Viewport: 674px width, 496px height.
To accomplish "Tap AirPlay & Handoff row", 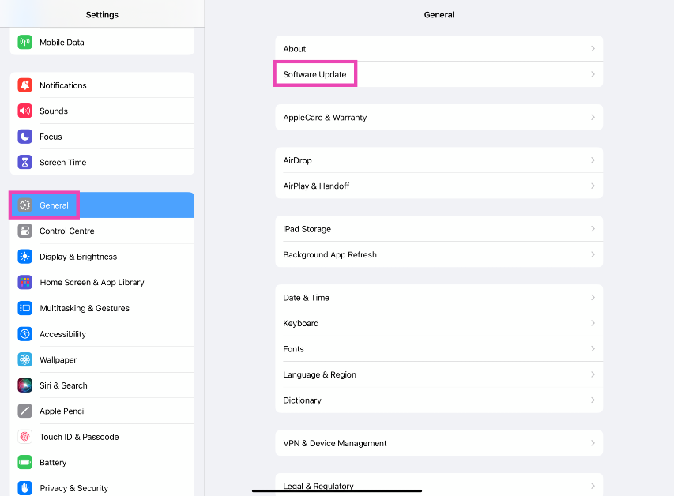I will [316, 186].
